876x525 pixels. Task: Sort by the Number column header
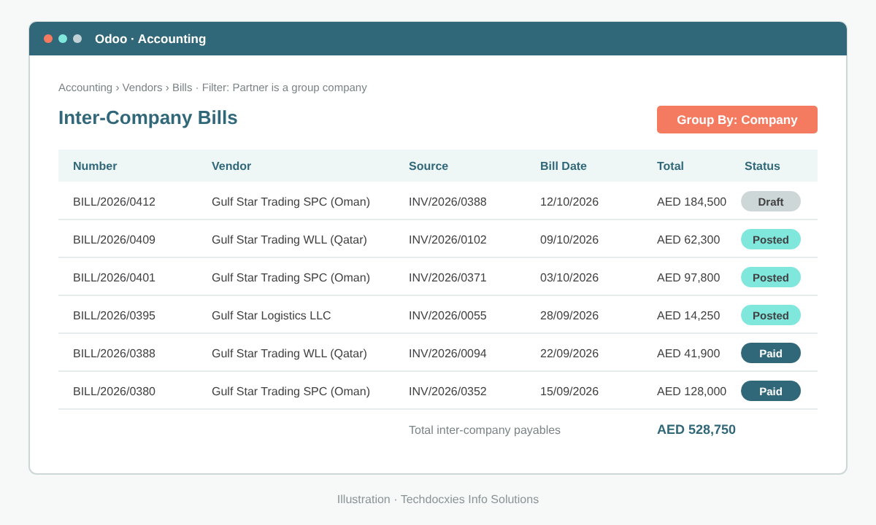pyautogui.click(x=95, y=166)
